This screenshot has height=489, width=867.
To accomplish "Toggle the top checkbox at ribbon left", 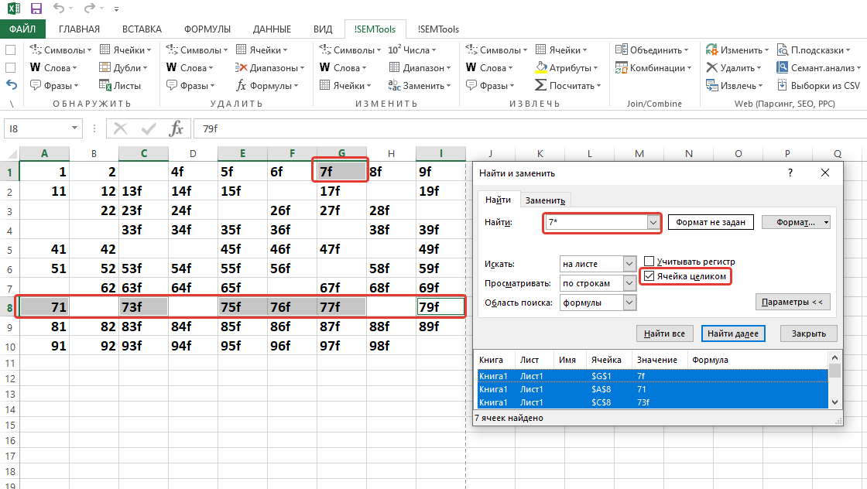I will pos(10,50).
